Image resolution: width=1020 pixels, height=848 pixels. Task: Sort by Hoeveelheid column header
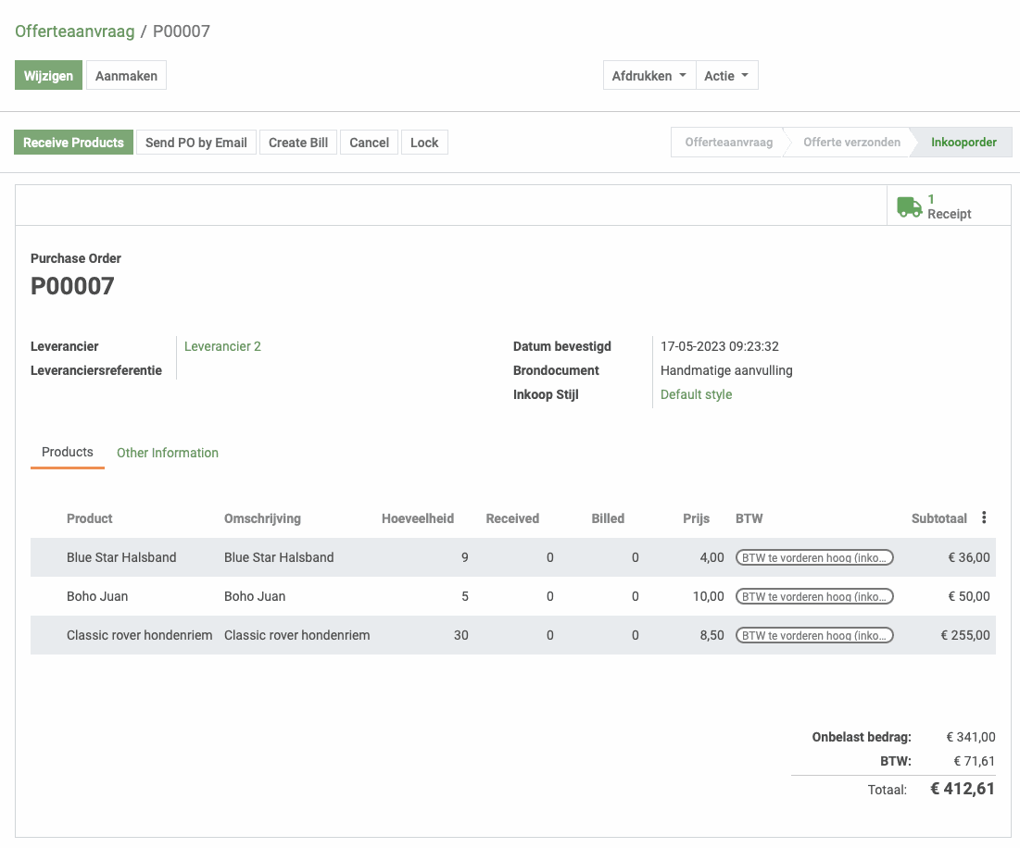418,518
